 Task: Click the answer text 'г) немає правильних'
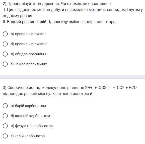(29, 64)
